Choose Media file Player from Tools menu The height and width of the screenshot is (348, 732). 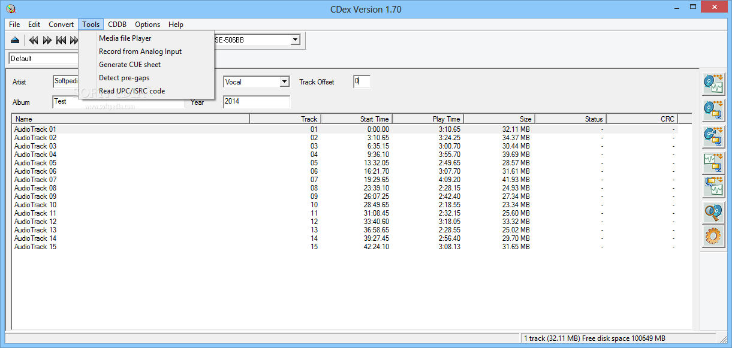coord(146,38)
